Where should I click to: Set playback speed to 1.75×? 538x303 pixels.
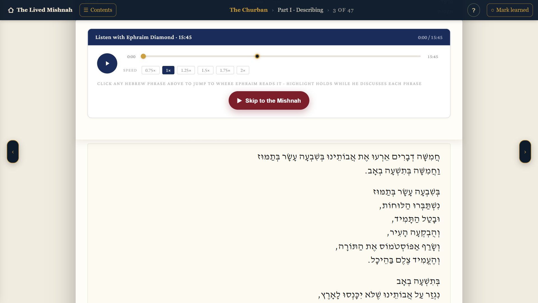(225, 70)
